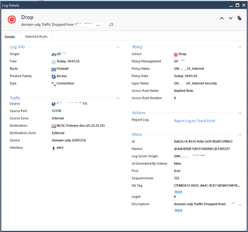Click the Access product family icon
The height and width of the screenshot is (232, 248).
(x=53, y=77)
